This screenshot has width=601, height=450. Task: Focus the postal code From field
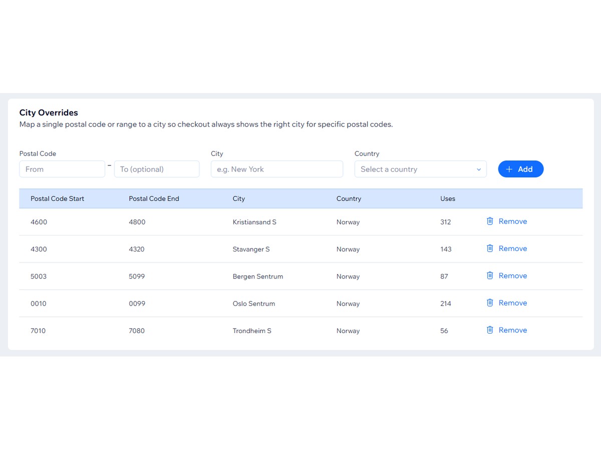[x=62, y=169]
